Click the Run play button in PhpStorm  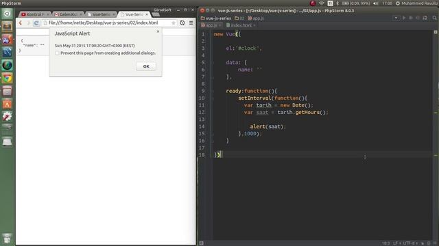pyautogui.click(x=404, y=18)
